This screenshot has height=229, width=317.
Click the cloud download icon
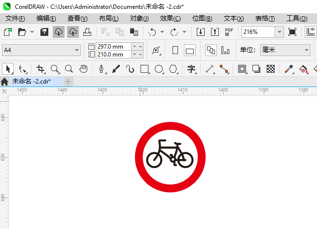(59, 32)
